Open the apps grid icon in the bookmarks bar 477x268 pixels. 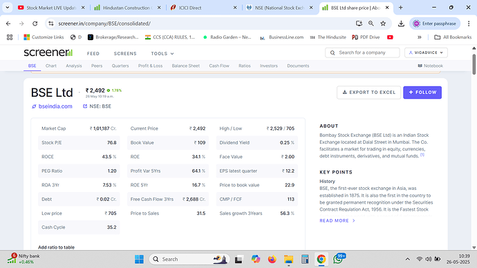pos(10,37)
